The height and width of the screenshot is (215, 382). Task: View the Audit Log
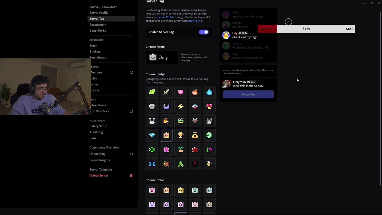111,132
